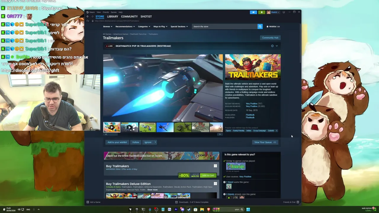Click the Space tag

click(x=228, y=130)
